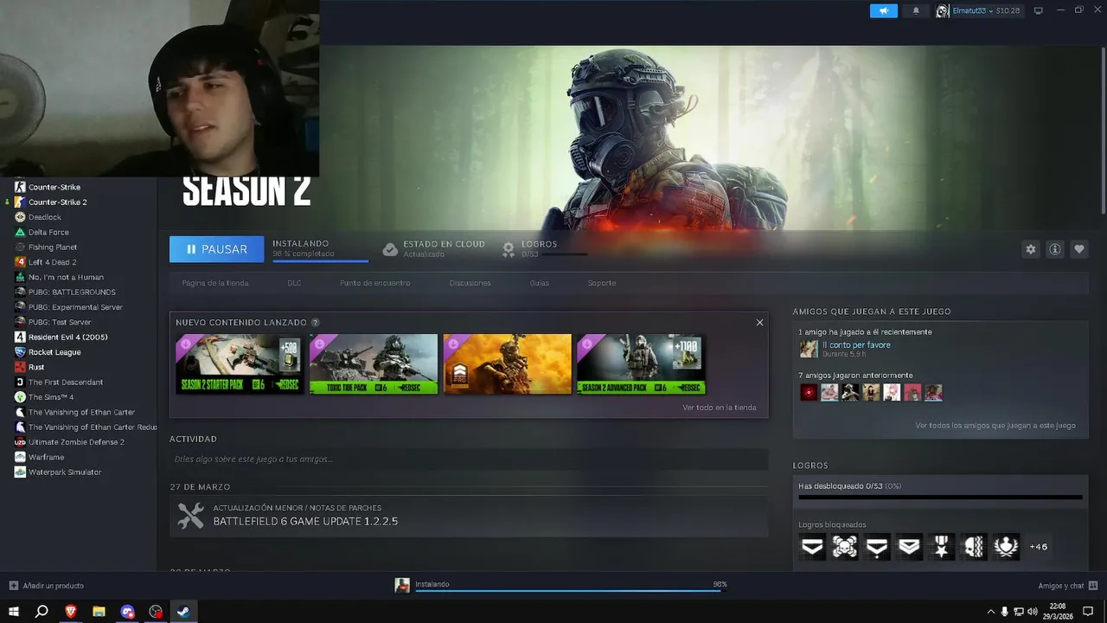Select Left 4 Dead 2 in library
Image resolution: width=1107 pixels, height=623 pixels.
pos(53,262)
